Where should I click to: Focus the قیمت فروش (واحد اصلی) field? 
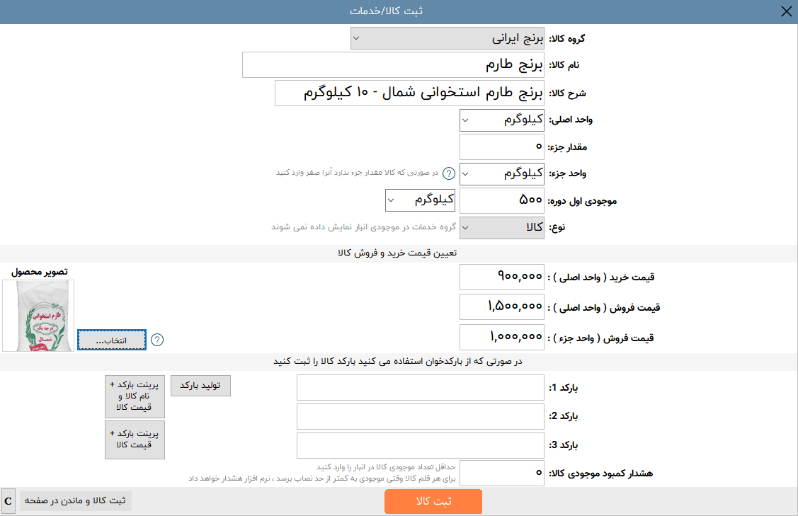click(502, 307)
